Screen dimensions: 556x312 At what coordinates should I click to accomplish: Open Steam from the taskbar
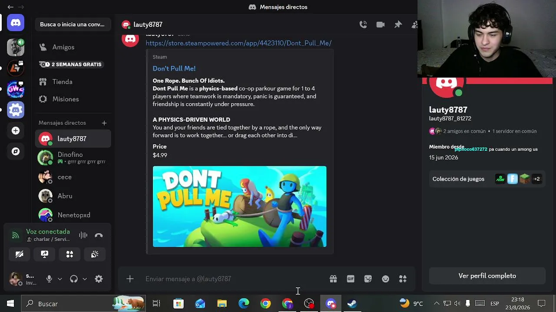coord(352,304)
